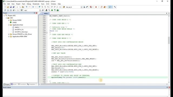Switch to the Functions panel tab
The image size is (173, 97).
pyautogui.click(x=22, y=84)
